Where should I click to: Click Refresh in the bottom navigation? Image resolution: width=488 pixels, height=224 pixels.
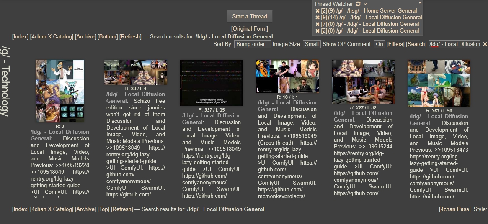pos(122,209)
